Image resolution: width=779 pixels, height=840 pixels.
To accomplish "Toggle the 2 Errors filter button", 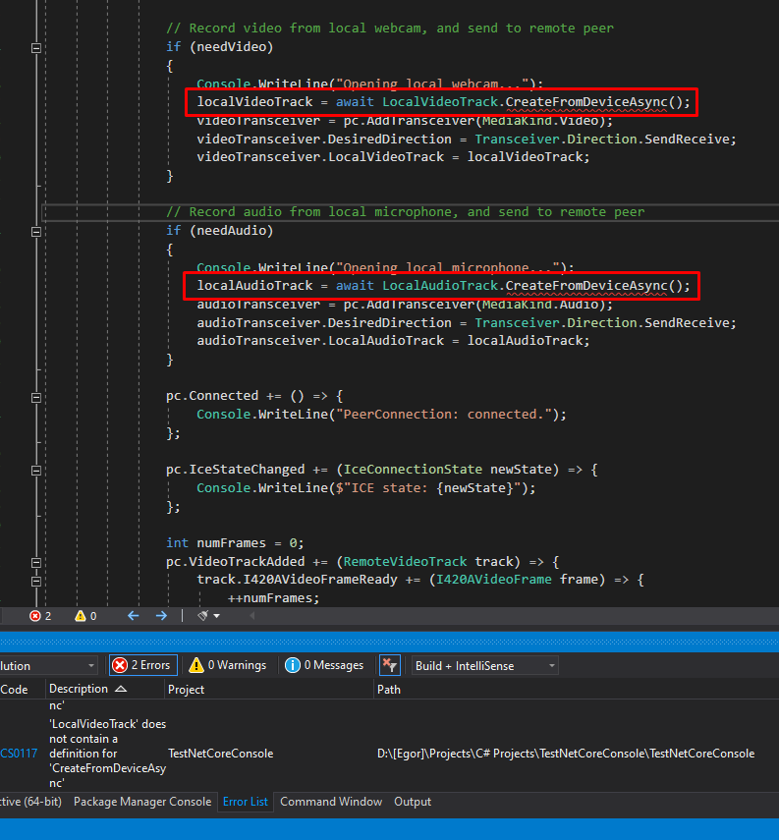I will click(143, 665).
